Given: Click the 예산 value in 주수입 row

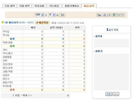Looking at the screenshot, I should coord(42,32).
